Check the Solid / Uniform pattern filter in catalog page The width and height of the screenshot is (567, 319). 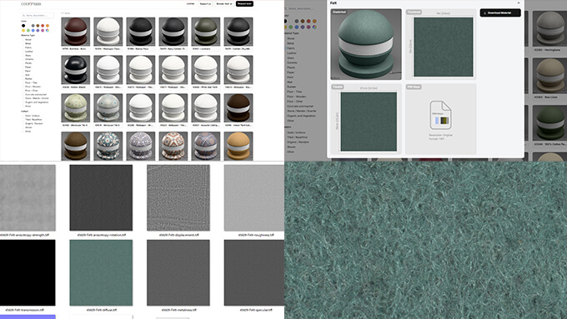[x=31, y=116]
